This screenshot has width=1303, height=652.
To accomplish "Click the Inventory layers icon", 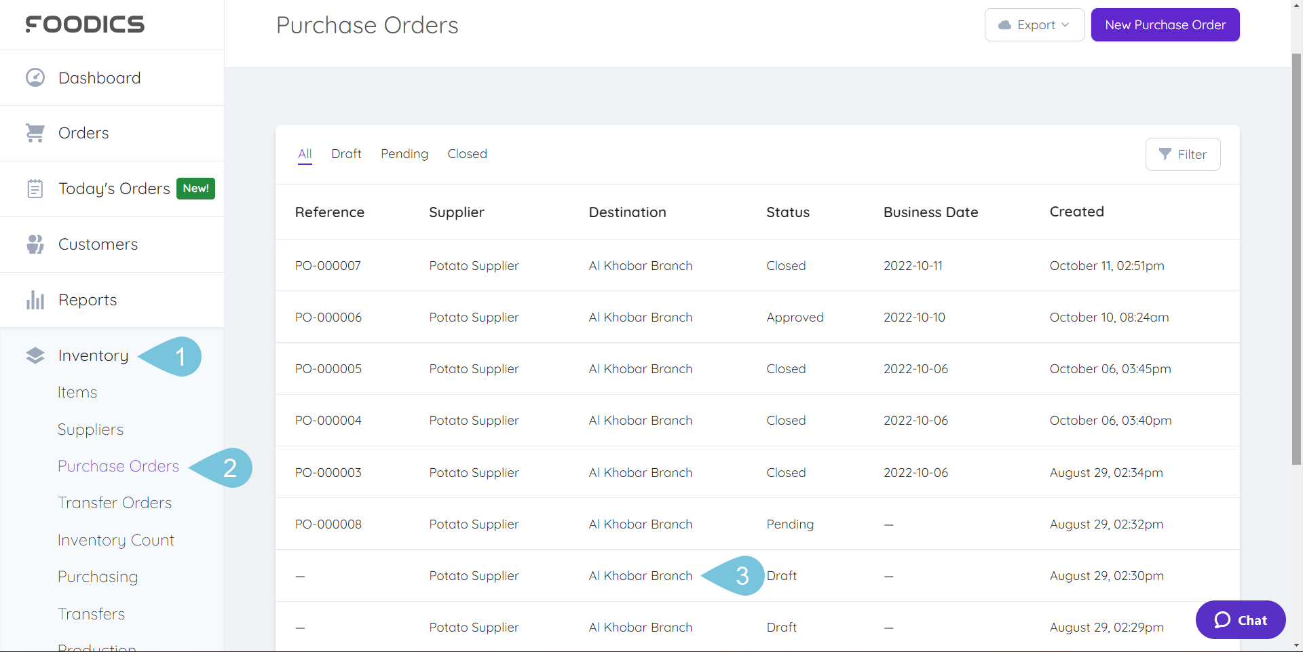I will (x=35, y=355).
